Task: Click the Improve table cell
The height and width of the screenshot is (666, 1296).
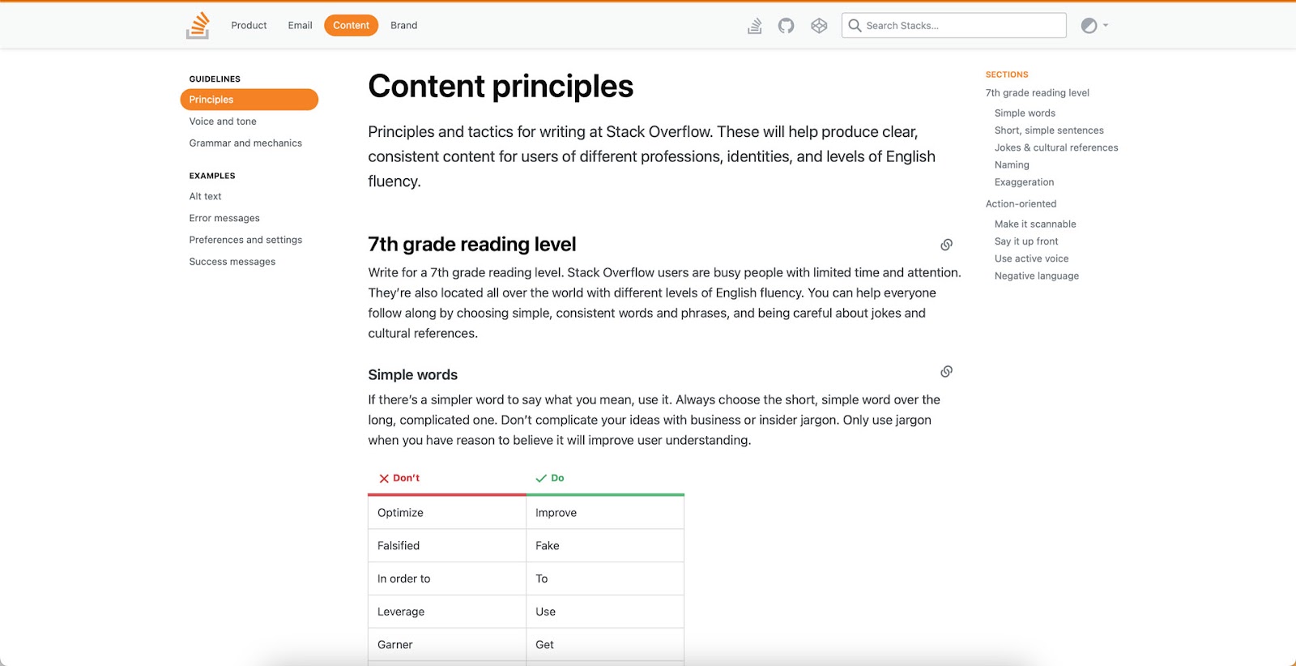Action: click(x=605, y=513)
